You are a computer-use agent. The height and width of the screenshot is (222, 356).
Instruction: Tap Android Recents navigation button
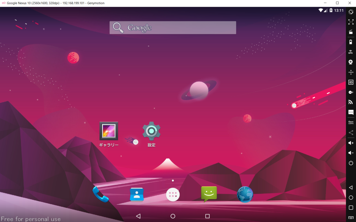pyautogui.click(x=207, y=216)
